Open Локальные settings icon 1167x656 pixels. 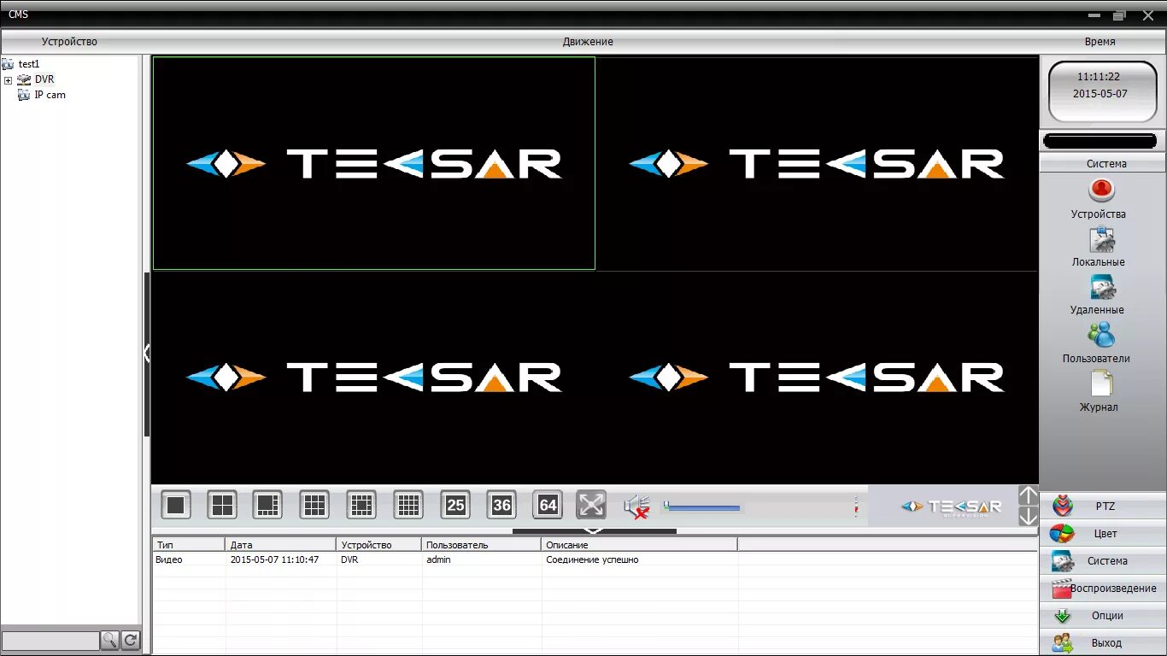click(x=1101, y=239)
